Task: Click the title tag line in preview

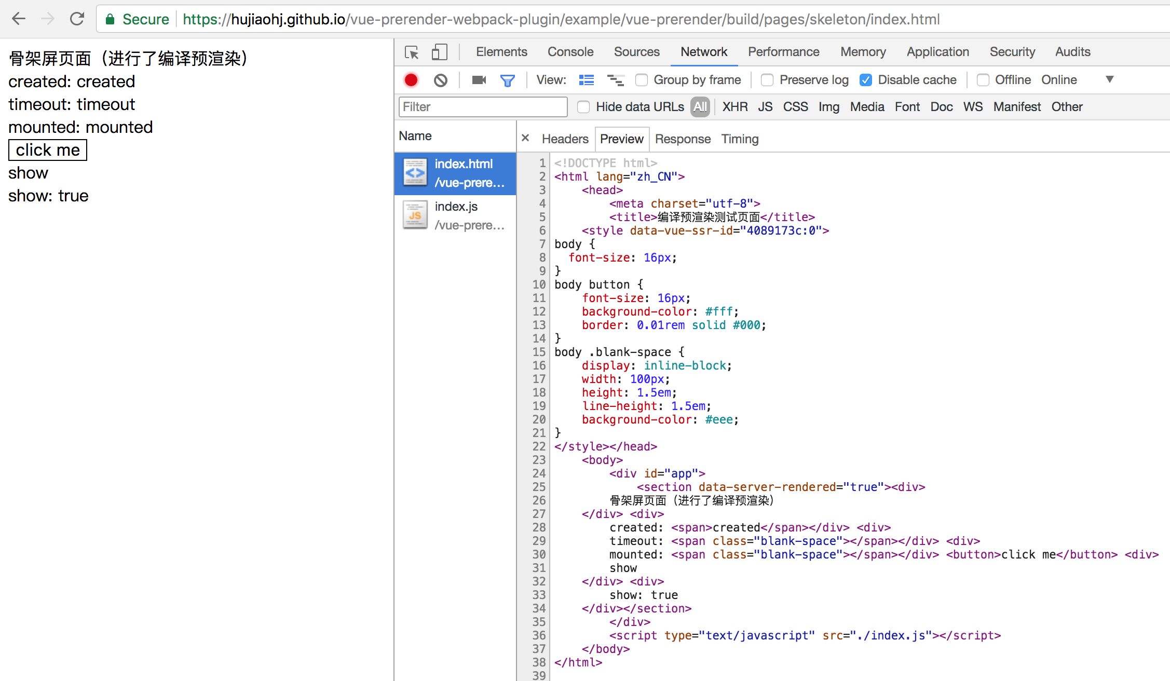Action: click(x=712, y=217)
